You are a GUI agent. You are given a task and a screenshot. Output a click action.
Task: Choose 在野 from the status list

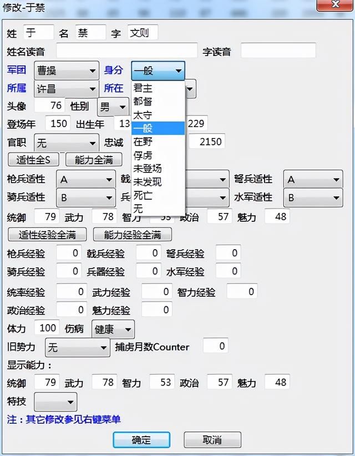(x=158, y=141)
